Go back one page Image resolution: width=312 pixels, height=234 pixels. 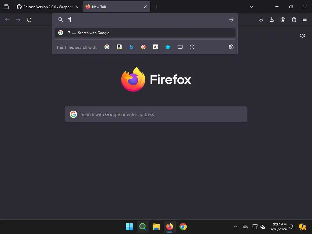pyautogui.click(x=7, y=20)
